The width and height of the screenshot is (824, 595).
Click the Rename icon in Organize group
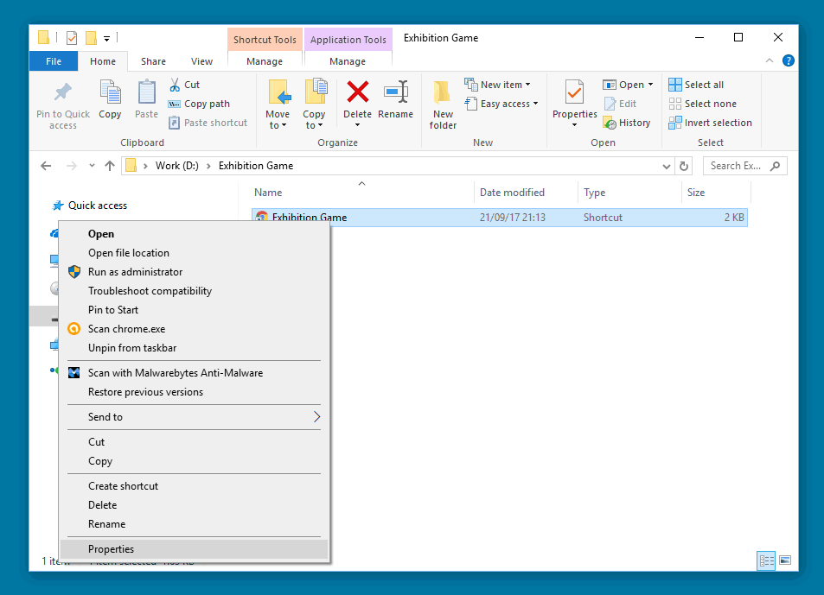click(396, 92)
